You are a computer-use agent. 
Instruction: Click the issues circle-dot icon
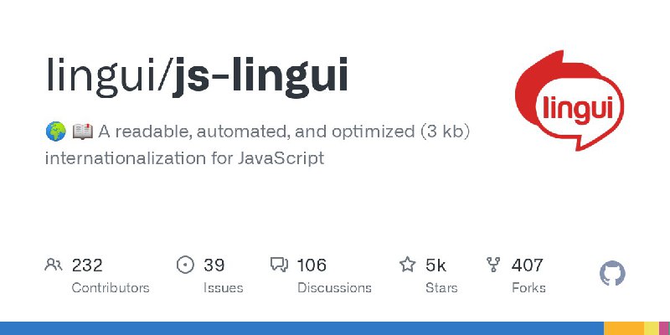[185, 265]
